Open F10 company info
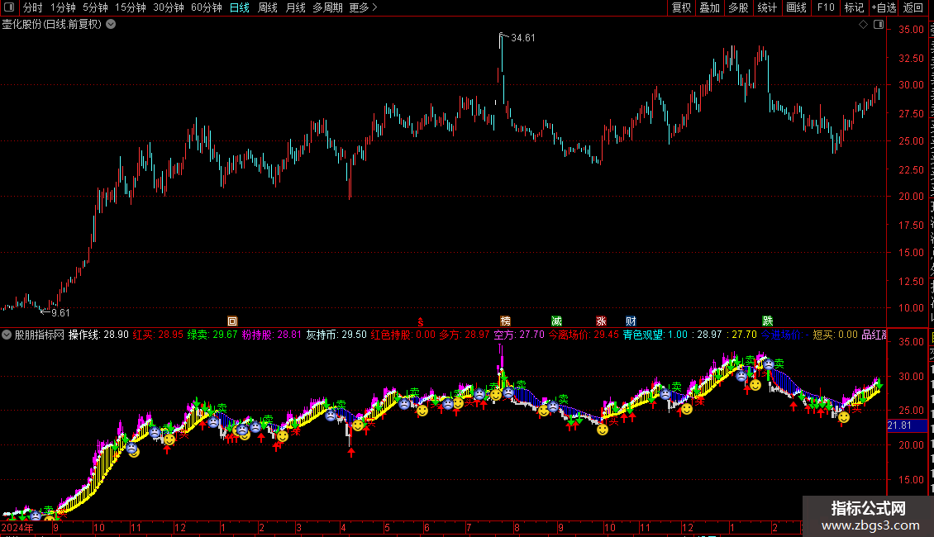Viewport: 934px width, 537px height. [826, 7]
